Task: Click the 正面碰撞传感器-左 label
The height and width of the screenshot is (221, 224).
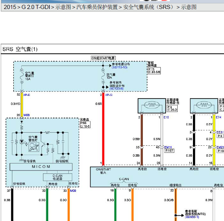Action: (x=172, y=102)
